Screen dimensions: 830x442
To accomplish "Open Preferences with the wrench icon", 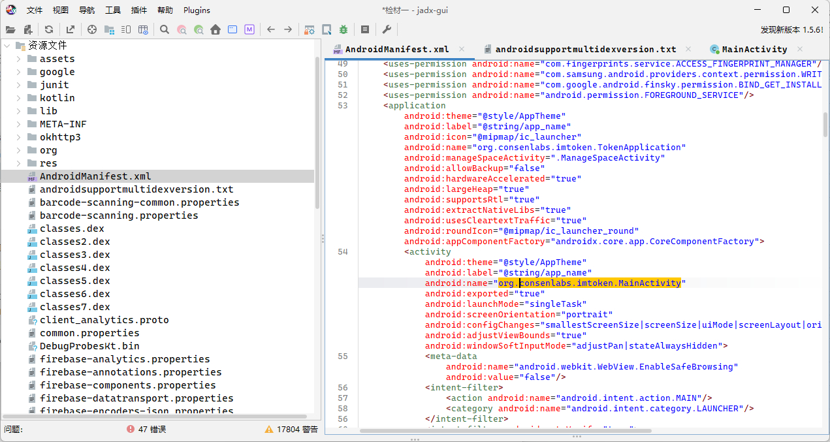I will (387, 29).
